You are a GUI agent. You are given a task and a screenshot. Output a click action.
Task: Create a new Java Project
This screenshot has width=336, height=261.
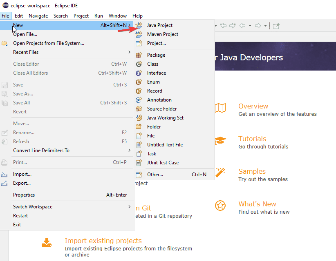click(x=159, y=25)
